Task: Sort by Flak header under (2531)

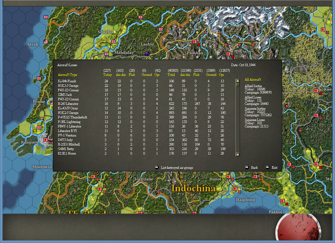Action: point(196,75)
